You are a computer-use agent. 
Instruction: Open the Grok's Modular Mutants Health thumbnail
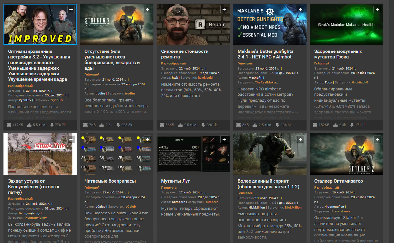[346, 24]
